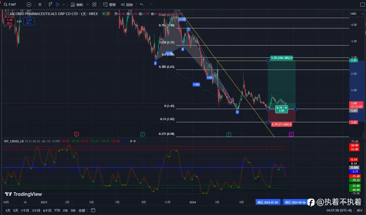Click the red 1.02 price axis label
This screenshot has width=366, height=215.
tap(354, 122)
